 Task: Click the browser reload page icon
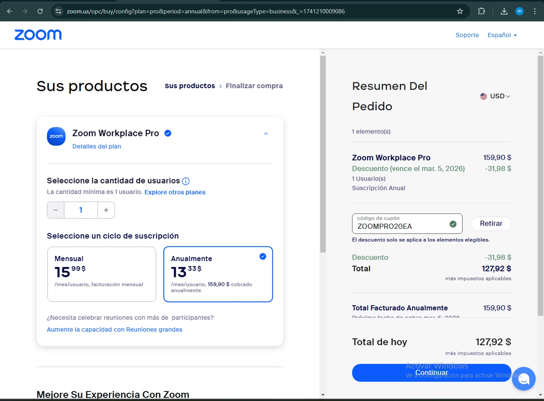pyautogui.click(x=40, y=11)
